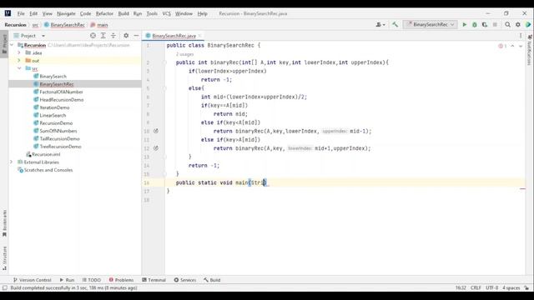Click the Debug bug icon
The width and height of the screenshot is (534, 300).
[475, 24]
